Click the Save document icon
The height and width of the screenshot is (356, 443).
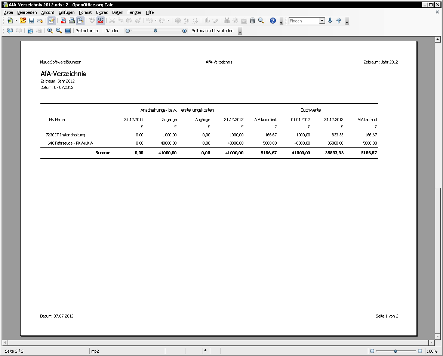(x=31, y=21)
